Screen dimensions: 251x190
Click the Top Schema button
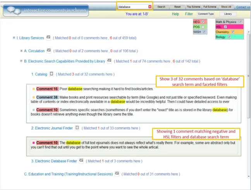(x=194, y=7)
